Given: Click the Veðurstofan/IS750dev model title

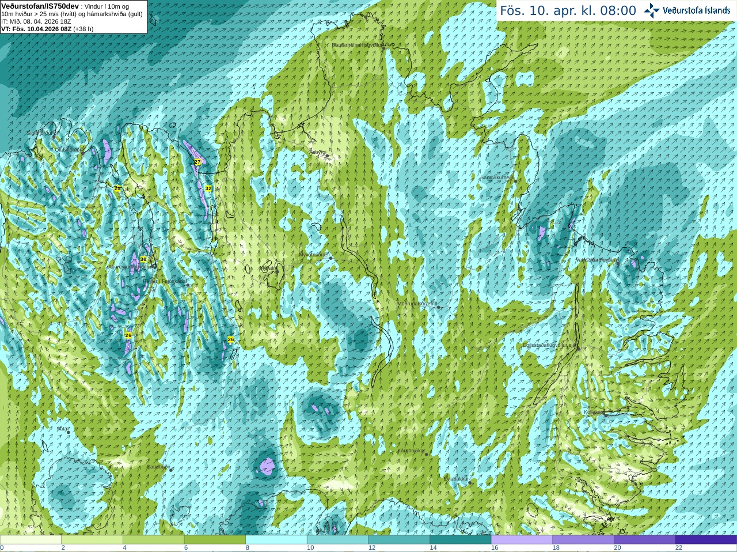Looking at the screenshot, I should click(x=40, y=6).
